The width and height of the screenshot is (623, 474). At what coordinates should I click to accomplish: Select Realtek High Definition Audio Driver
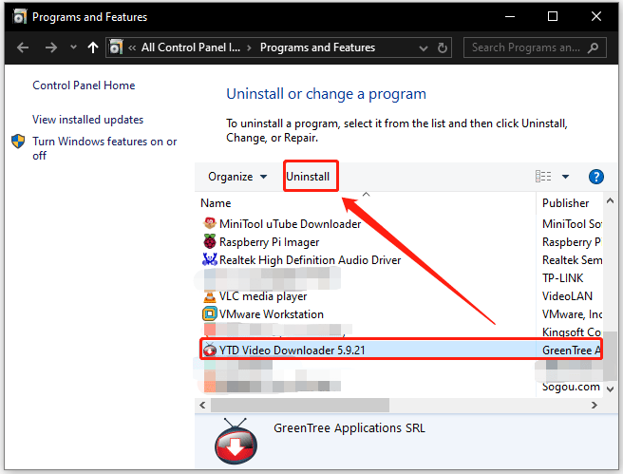pyautogui.click(x=310, y=260)
